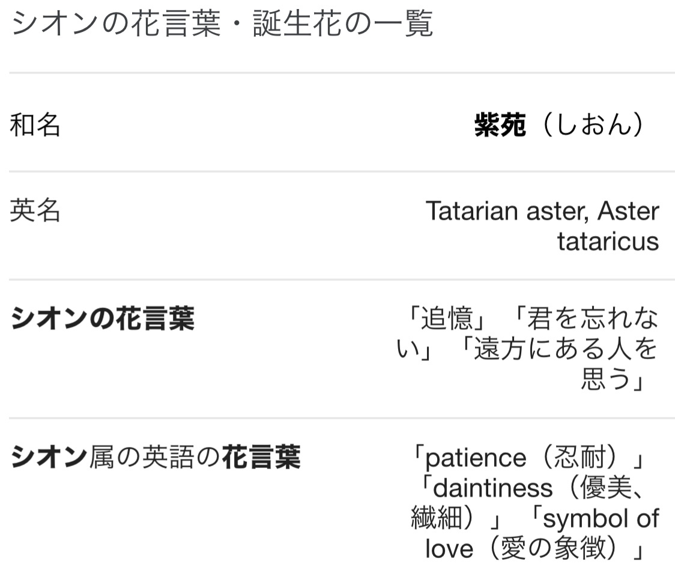This screenshot has height=576, width=675.
Task: Click the reading （しおん） in parentheses
Action: pyautogui.click(x=593, y=126)
